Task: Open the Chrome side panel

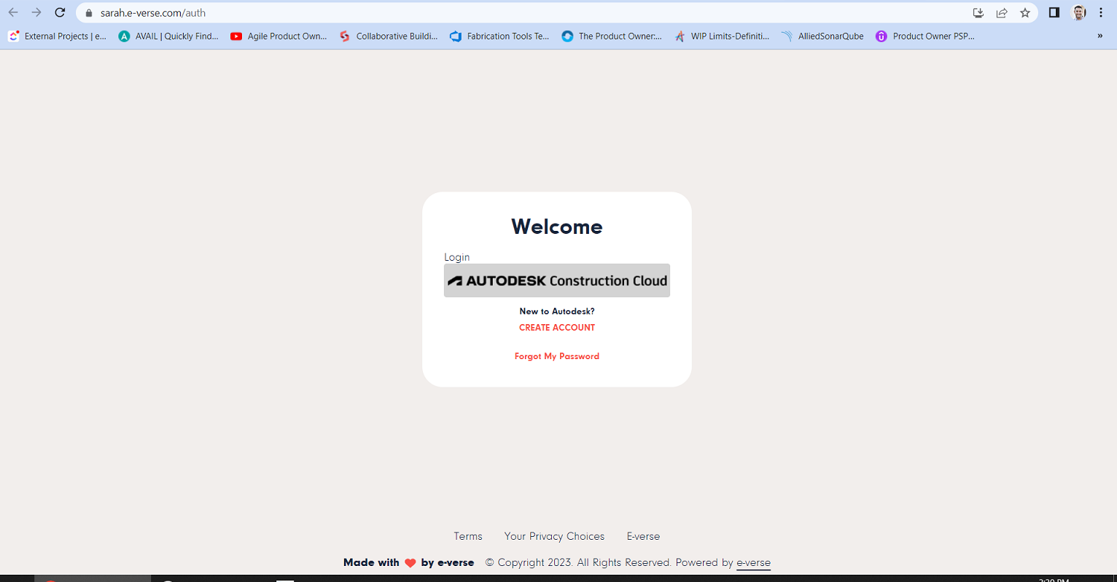Action: [1054, 12]
